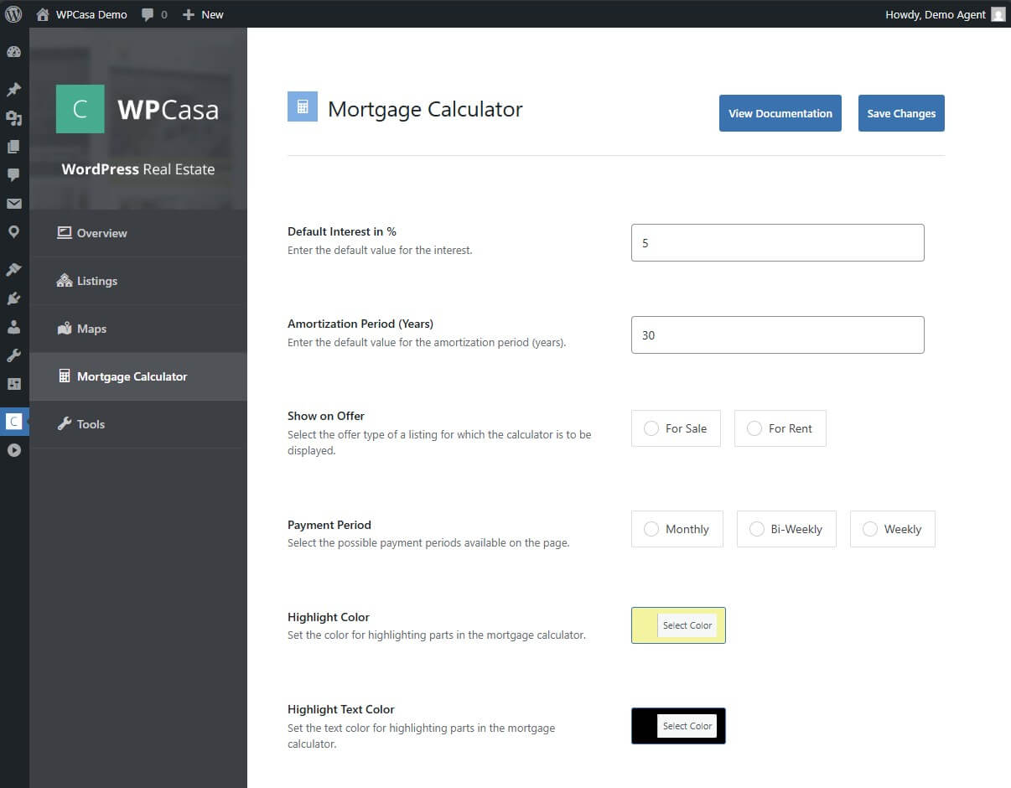
Task: Open the envelope contact form icon
Action: [13, 203]
